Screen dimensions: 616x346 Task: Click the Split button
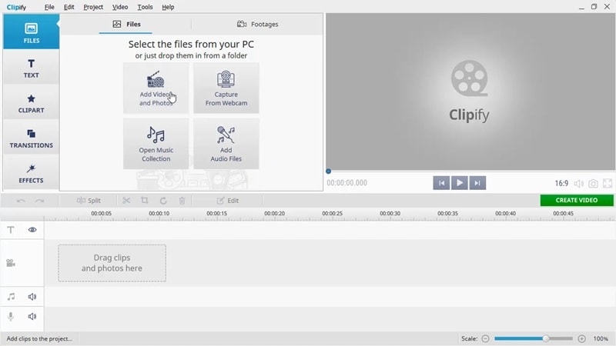point(89,201)
